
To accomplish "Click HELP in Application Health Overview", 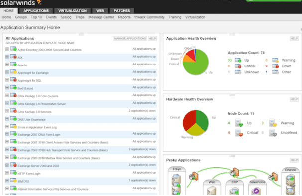I will [294, 38].
